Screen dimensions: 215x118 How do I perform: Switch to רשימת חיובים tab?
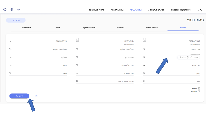tap(152, 28)
